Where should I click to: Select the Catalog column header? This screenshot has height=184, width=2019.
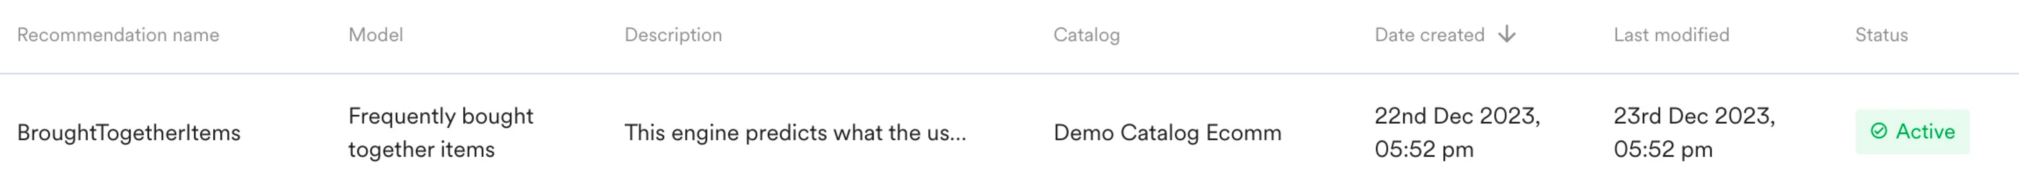pos(1086,35)
